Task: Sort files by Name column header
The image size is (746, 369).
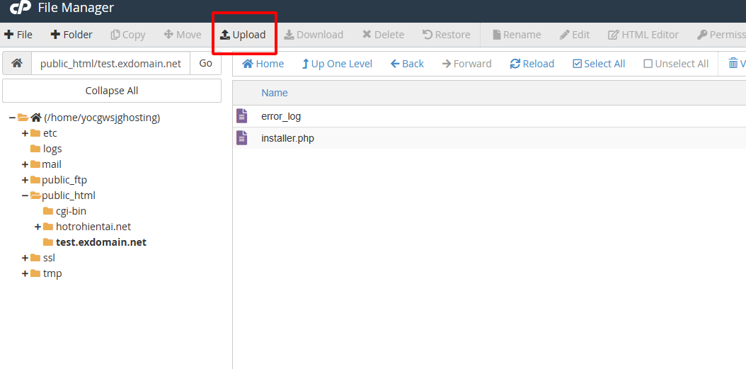Action: click(x=275, y=93)
